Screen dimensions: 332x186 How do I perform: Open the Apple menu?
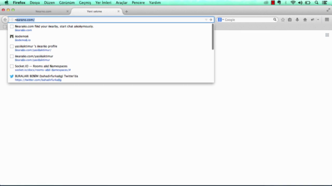tap(7, 3)
